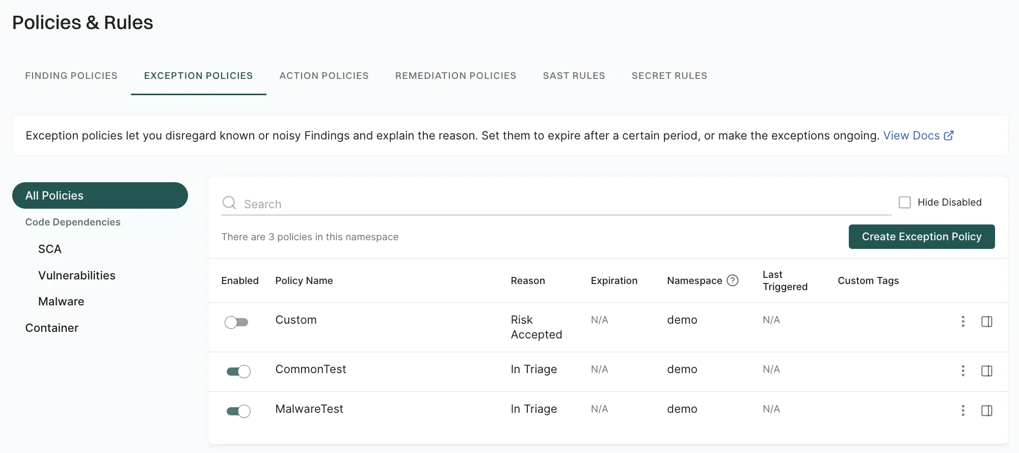Click the Expiration N/A value for CommonTest
Screen dimensions: 1019x453
pos(599,369)
